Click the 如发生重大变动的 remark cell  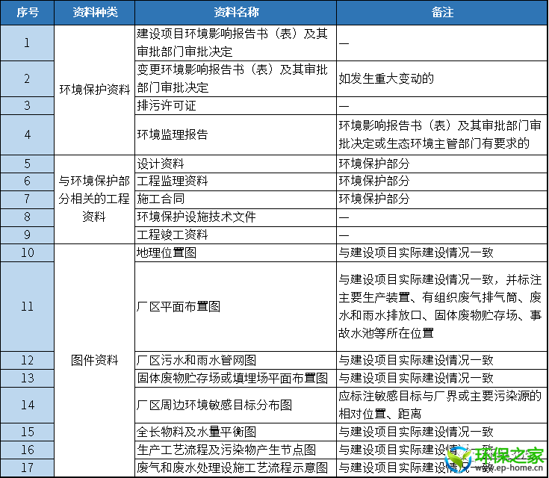[387, 78]
